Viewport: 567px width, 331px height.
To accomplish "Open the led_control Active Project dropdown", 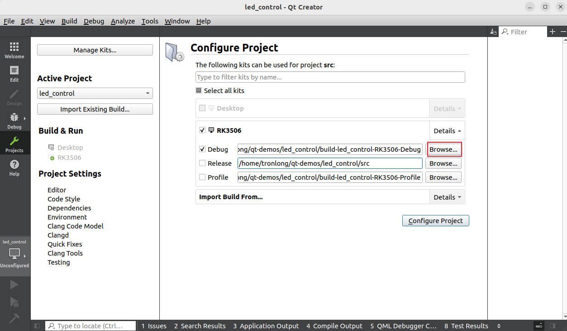I will point(95,93).
